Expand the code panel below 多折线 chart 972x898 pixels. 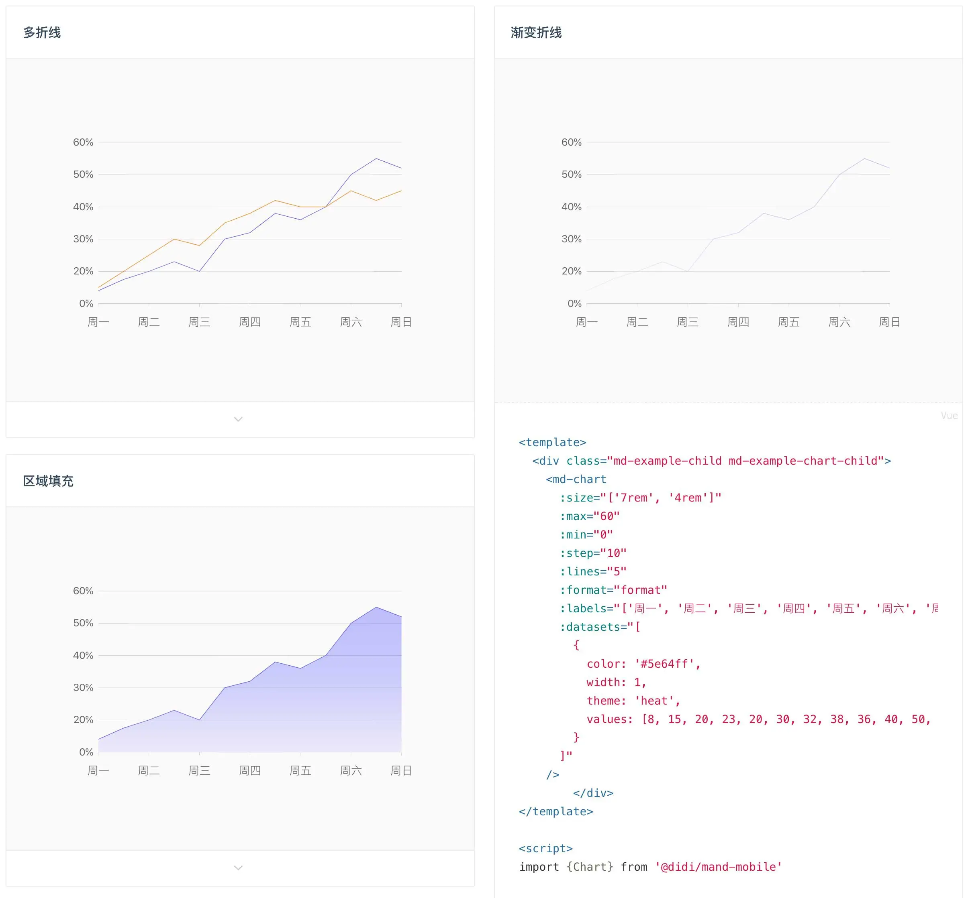click(x=238, y=419)
